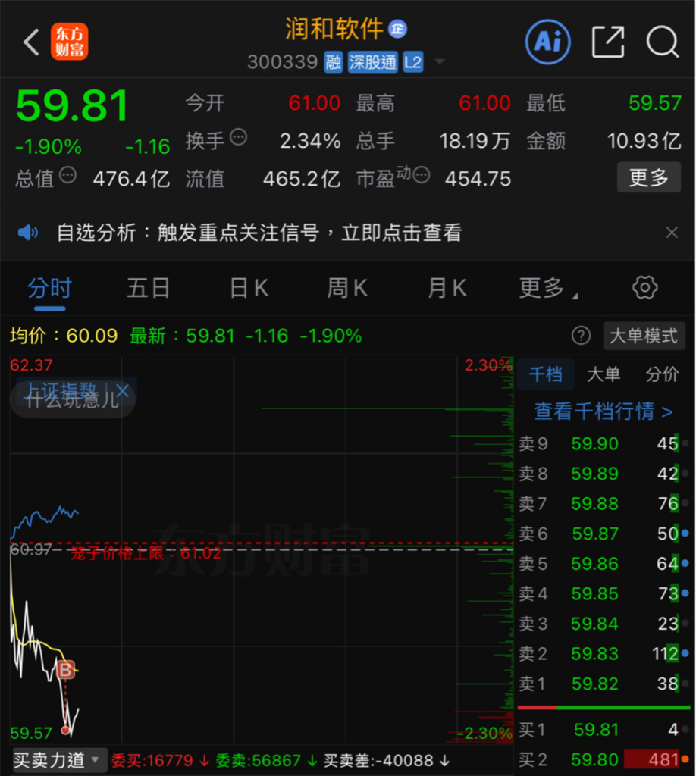Screen dimensions: 696x776
Task: Select the 卖1 order row 59.82
Action: (x=604, y=684)
